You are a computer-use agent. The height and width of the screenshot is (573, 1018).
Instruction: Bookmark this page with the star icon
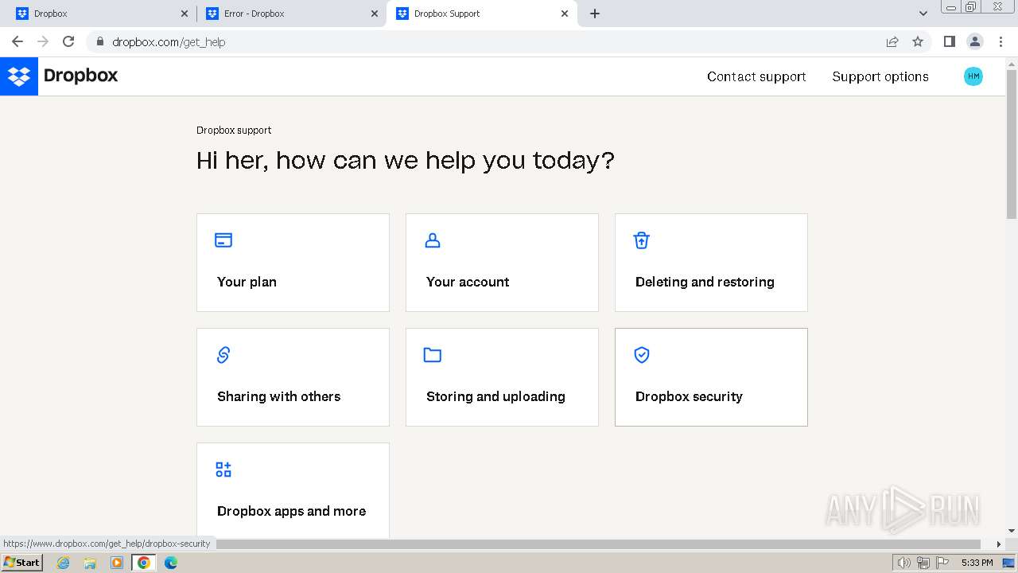pos(918,41)
